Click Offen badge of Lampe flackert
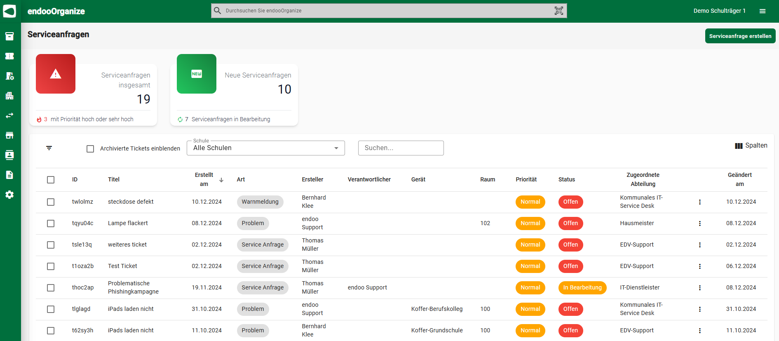Screen dimensions: 779x341 coord(570,223)
